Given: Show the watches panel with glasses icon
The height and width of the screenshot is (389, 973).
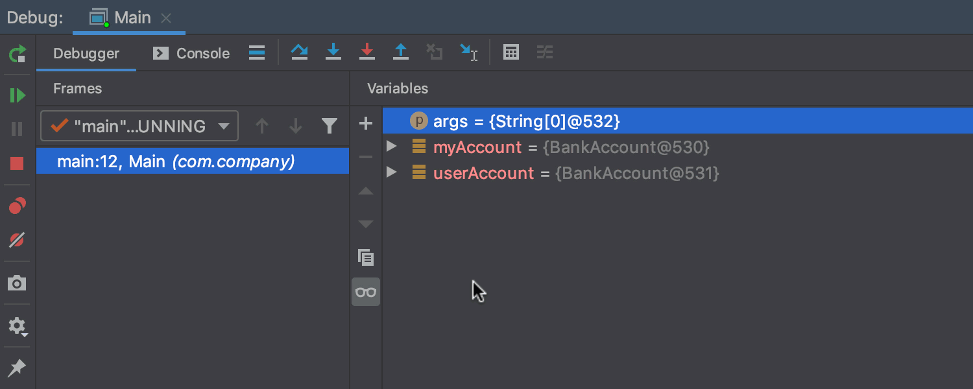Looking at the screenshot, I should [365, 292].
